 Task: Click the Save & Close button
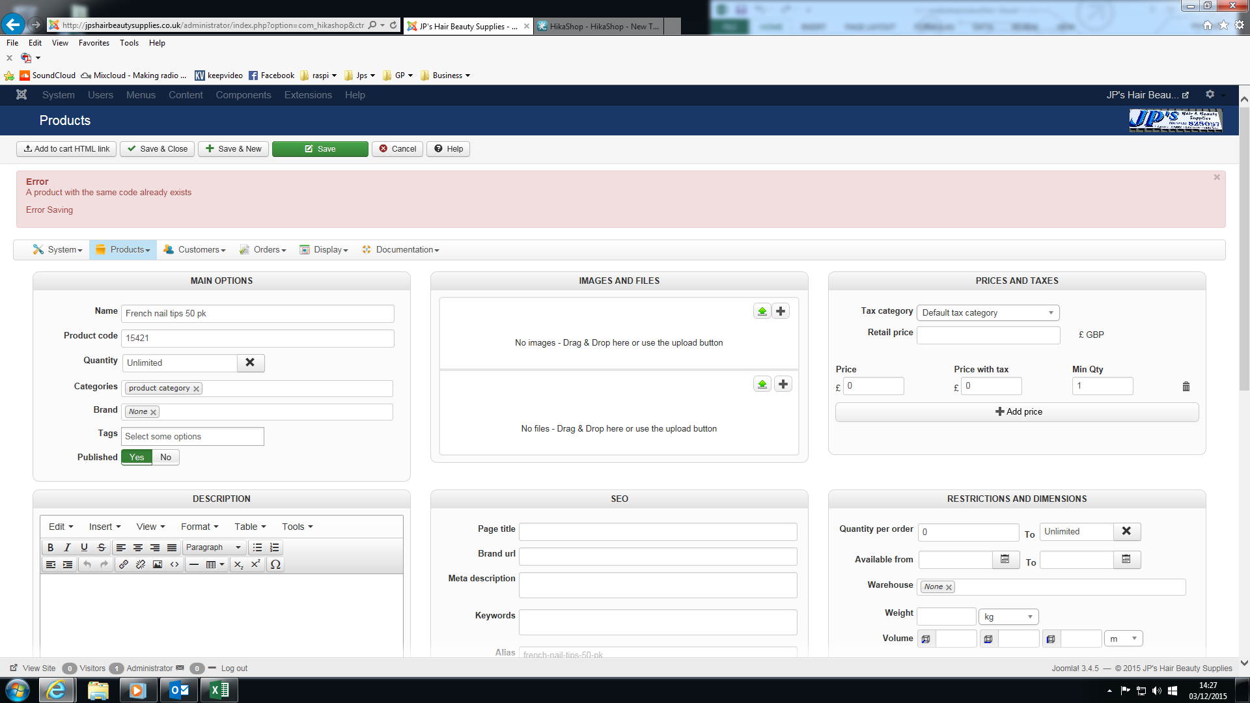pos(158,149)
